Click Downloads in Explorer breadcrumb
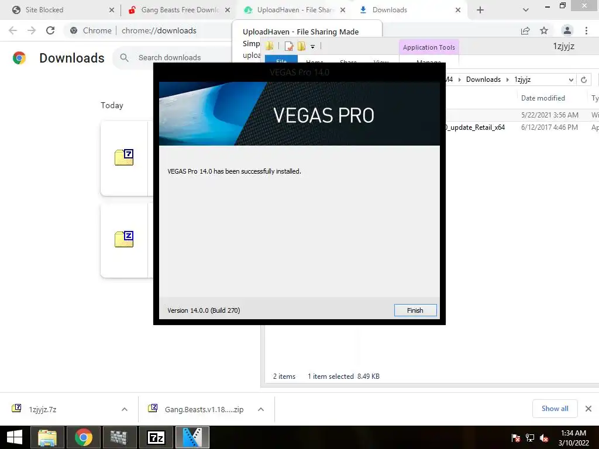 (483, 80)
